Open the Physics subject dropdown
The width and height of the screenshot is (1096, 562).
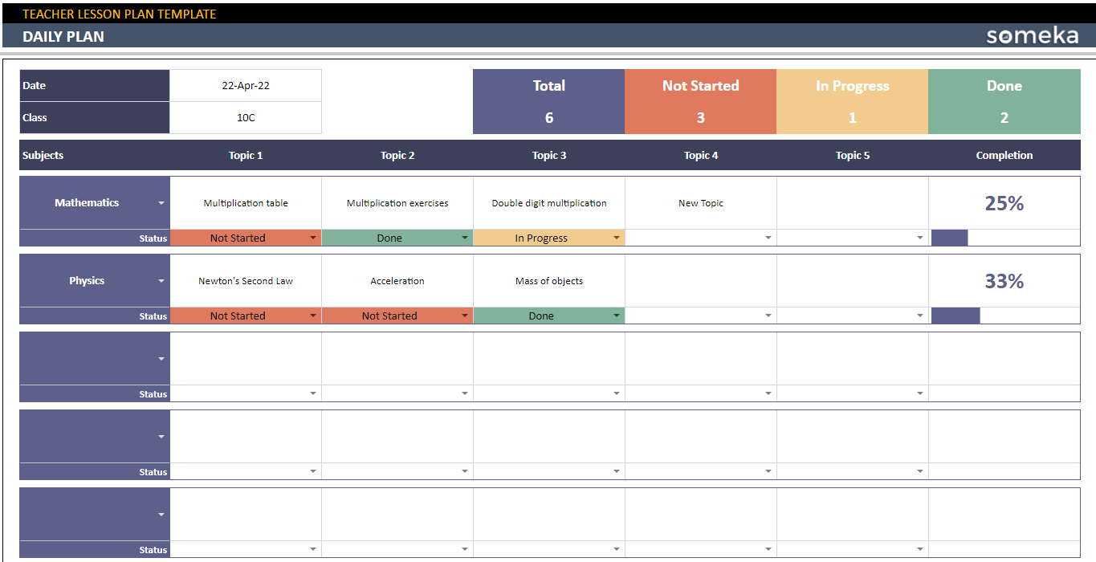tap(161, 280)
